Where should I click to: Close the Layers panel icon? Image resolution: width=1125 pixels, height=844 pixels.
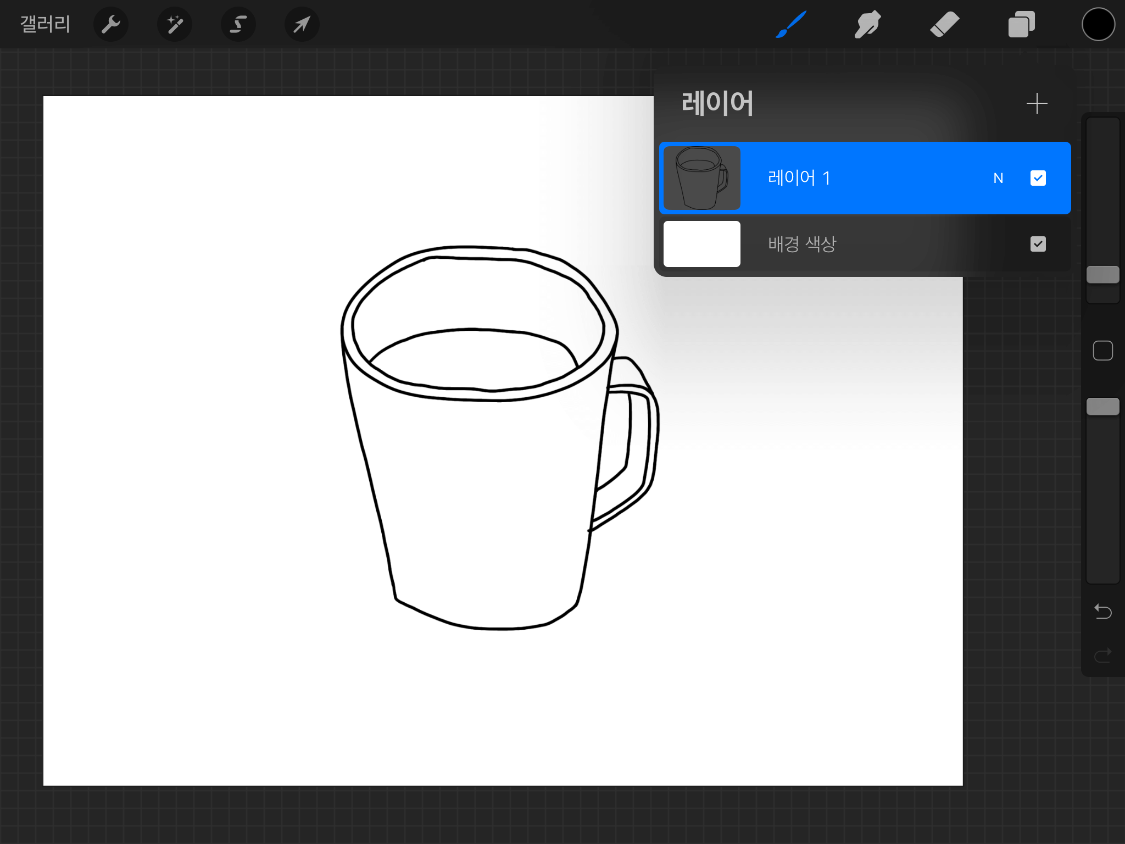(1021, 24)
